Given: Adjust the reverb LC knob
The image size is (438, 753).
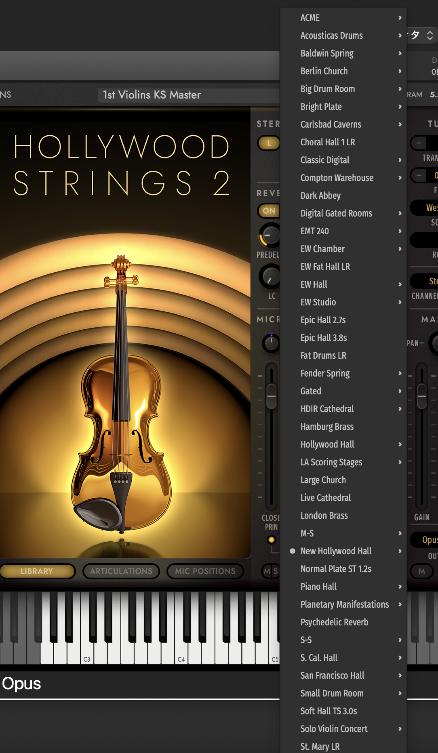Looking at the screenshot, I should click(x=269, y=276).
